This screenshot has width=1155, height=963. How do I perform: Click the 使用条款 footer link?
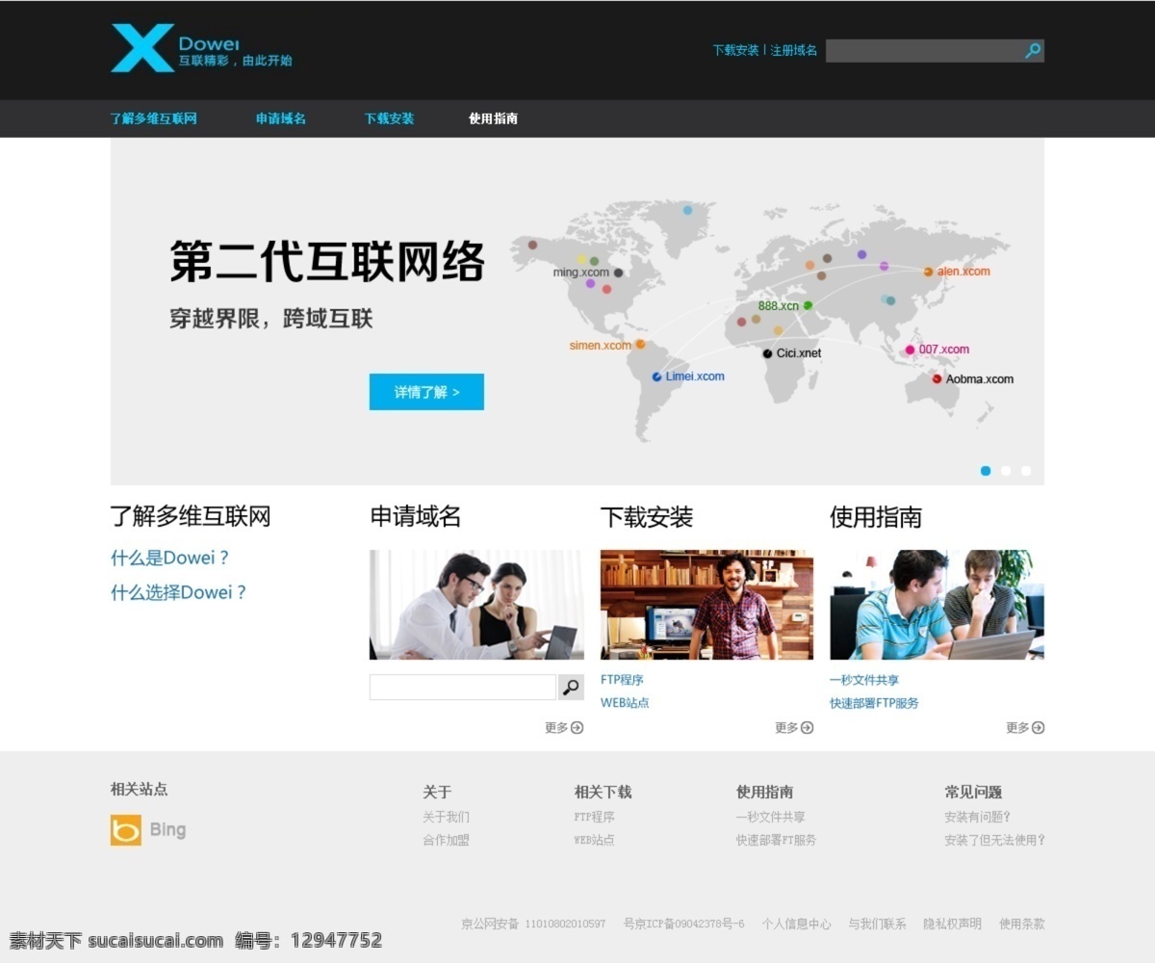1022,924
